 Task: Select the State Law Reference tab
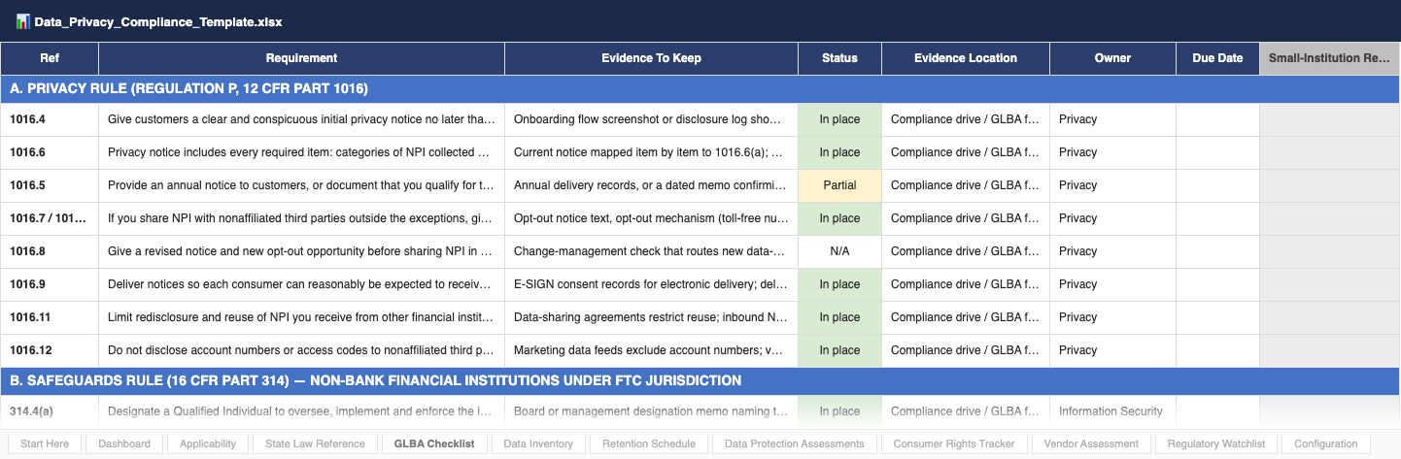click(315, 443)
